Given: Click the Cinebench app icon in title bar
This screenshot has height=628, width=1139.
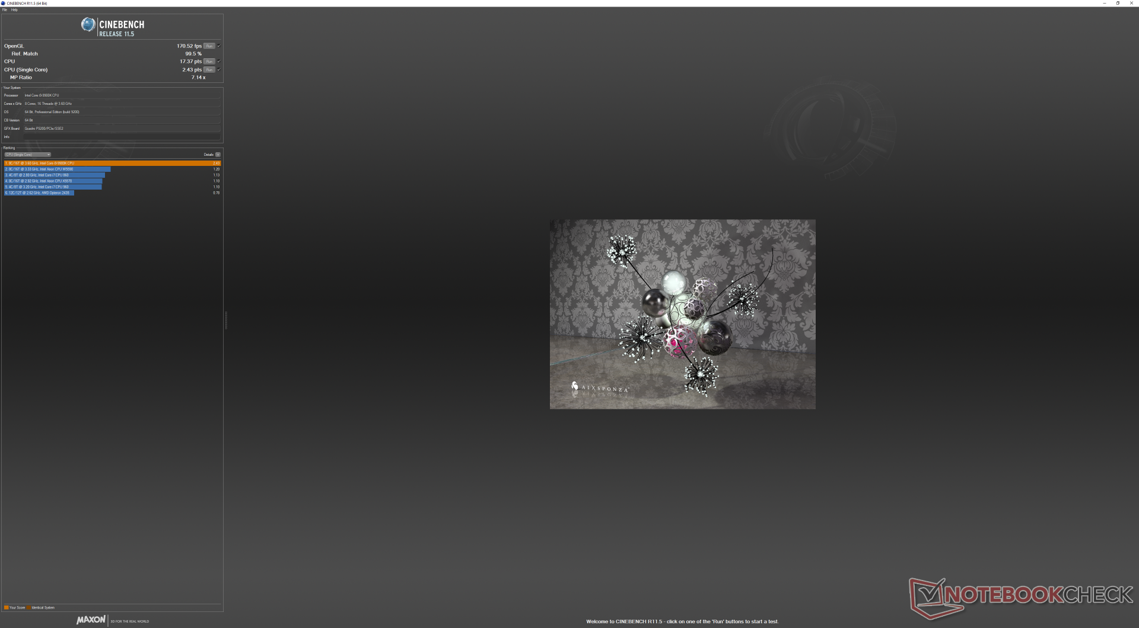Looking at the screenshot, I should point(4,3).
